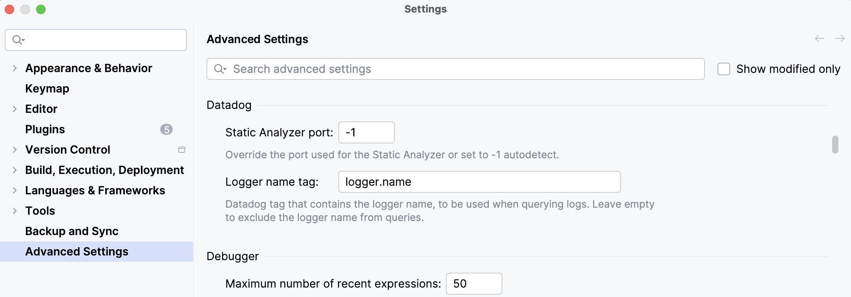
Task: Open the Plugins settings page
Action: coord(45,129)
